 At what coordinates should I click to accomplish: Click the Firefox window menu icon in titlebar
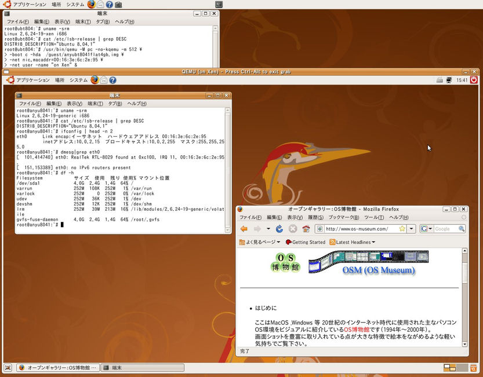tap(240, 209)
